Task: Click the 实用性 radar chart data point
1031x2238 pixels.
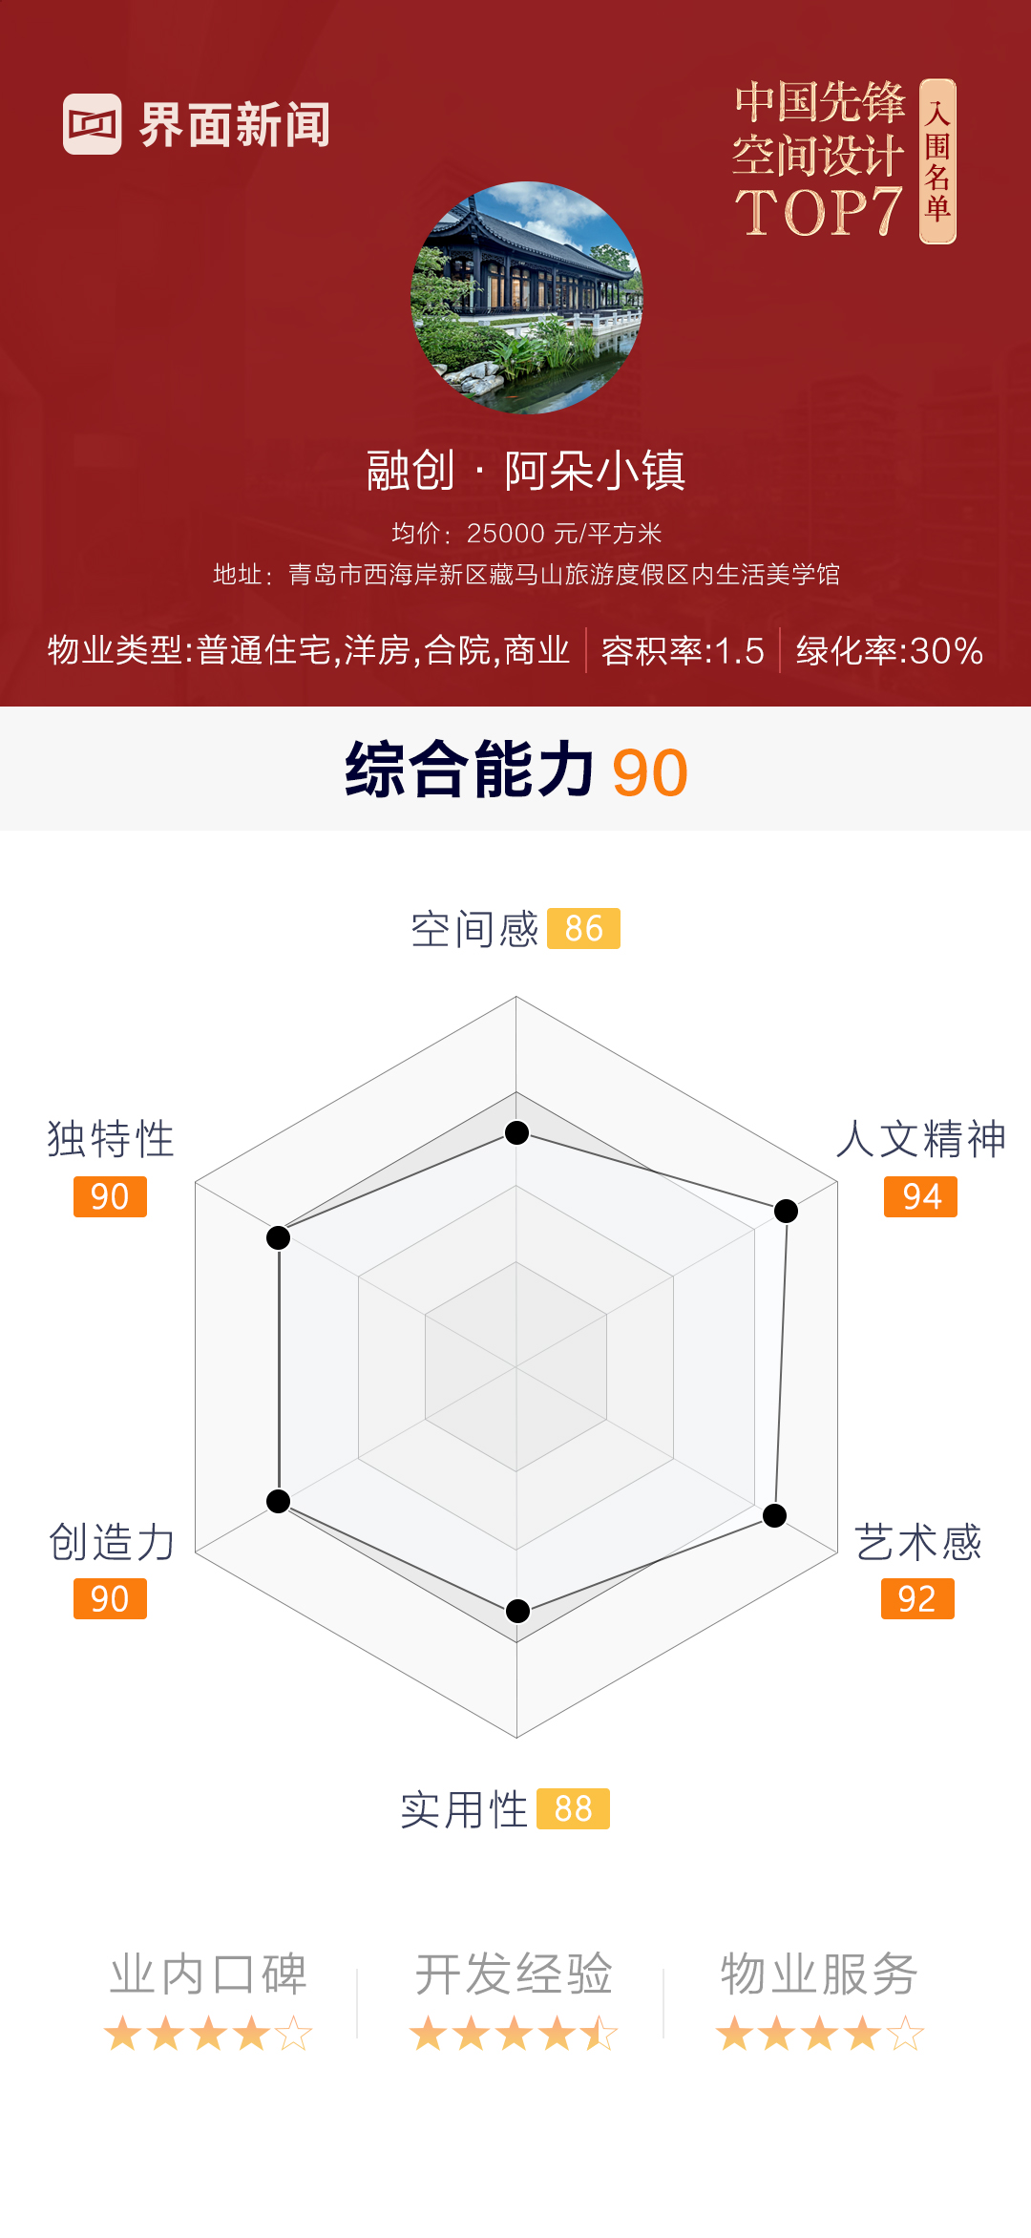Action: (x=517, y=1611)
